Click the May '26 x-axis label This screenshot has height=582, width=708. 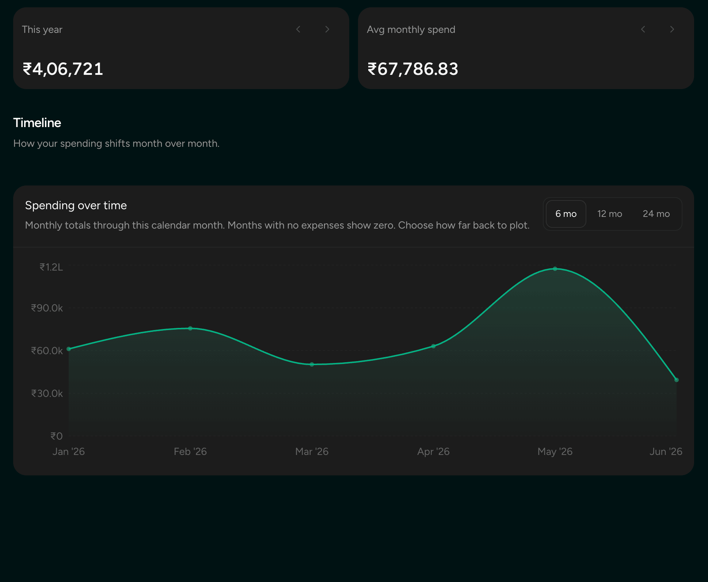pos(555,452)
